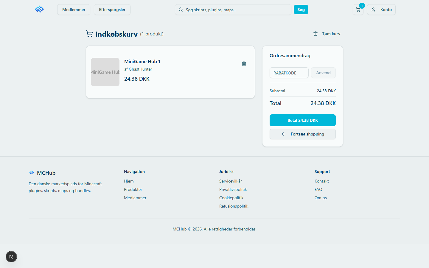Open Kontakt support link
This screenshot has width=429, height=268.
click(321, 181)
